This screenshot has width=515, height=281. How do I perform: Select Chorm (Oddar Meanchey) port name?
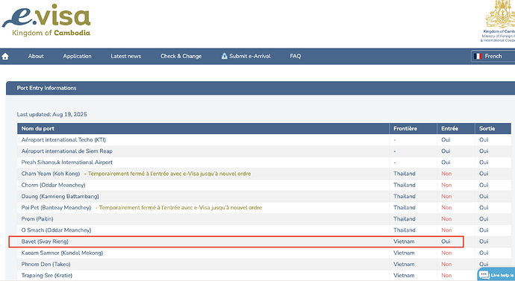[x=53, y=185]
